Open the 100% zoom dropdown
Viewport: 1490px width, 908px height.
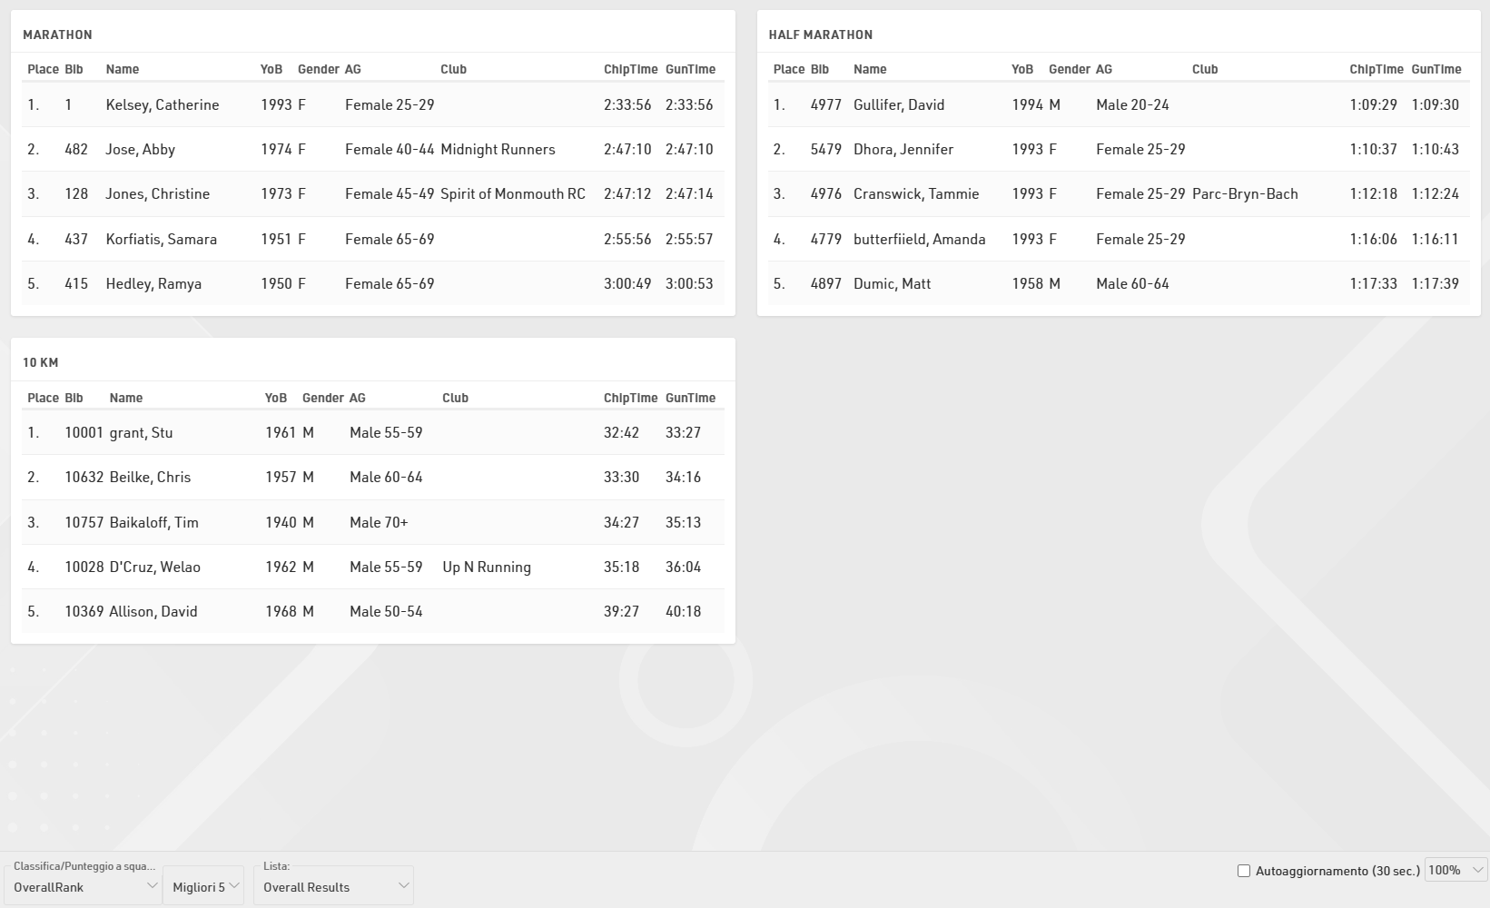pos(1455,870)
